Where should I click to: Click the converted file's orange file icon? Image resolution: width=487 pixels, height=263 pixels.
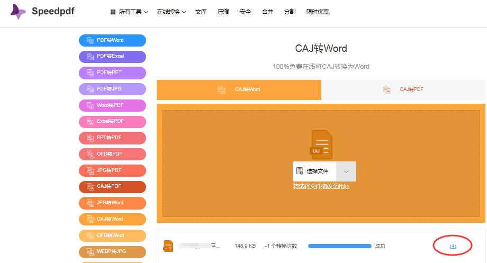[168, 246]
